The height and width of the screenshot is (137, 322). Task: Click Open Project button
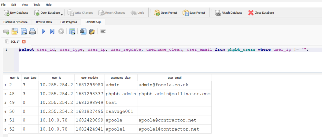click(165, 13)
